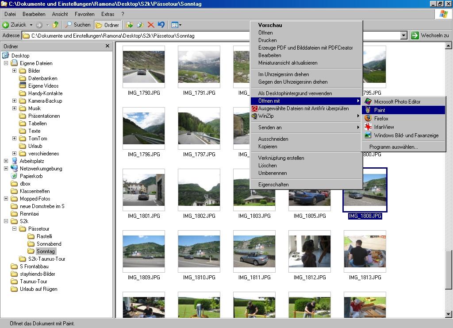Close the Ordner side panel
Screen dimensions: 453x328
click(x=107, y=46)
